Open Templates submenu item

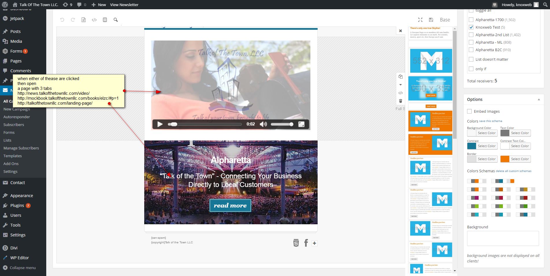pyautogui.click(x=12, y=156)
